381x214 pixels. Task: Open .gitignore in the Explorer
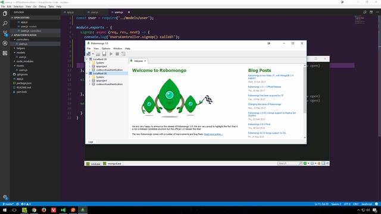click(22, 74)
